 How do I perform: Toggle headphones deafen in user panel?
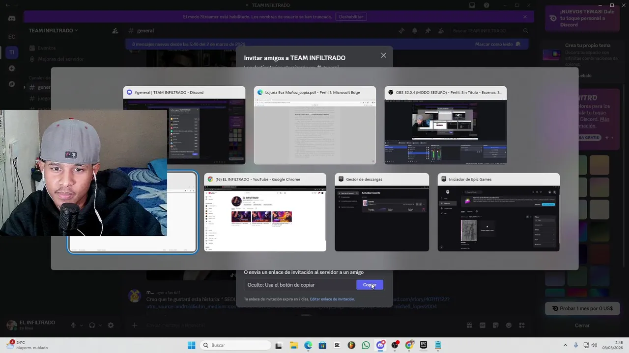[92, 325]
